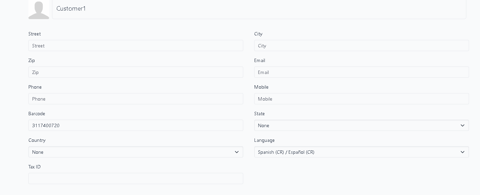Focus the Email input field
480x195 pixels.
(x=361, y=72)
